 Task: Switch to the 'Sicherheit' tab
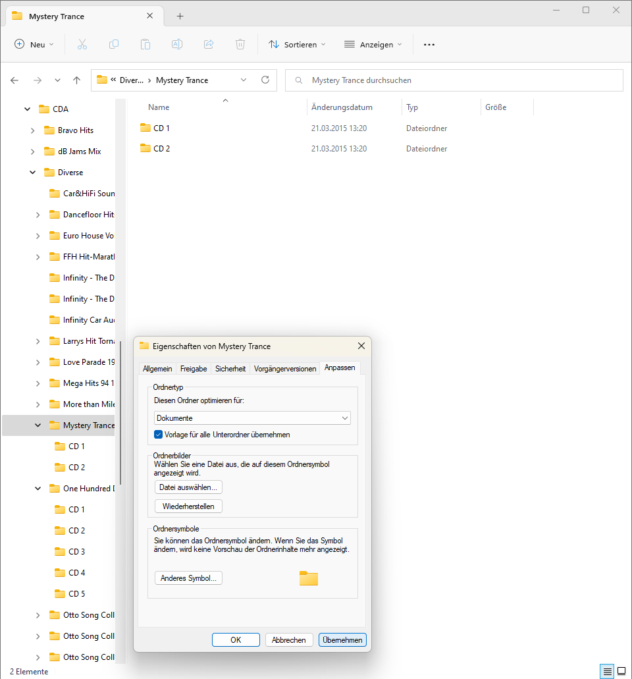(230, 368)
